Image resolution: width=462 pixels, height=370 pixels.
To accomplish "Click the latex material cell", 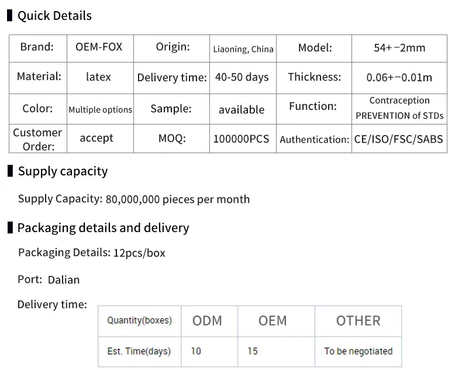I will coord(98,77).
